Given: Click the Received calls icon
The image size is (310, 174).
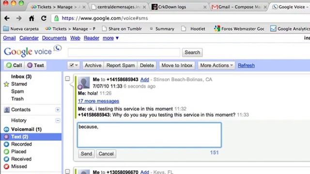Looking at the screenshot, I should tap(6, 159).
